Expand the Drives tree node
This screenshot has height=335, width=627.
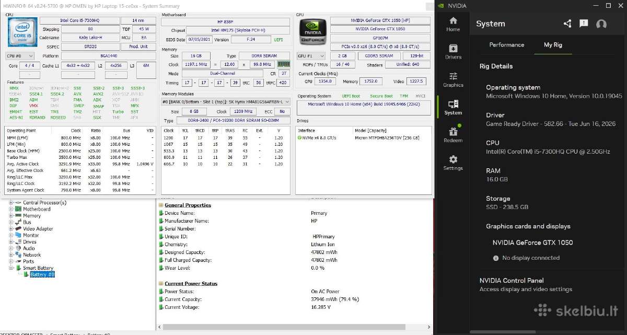pos(11,241)
